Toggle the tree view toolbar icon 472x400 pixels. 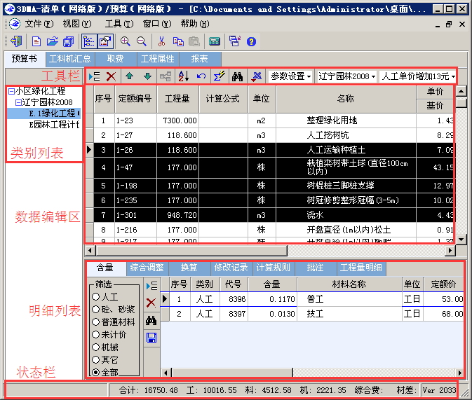pos(89,41)
